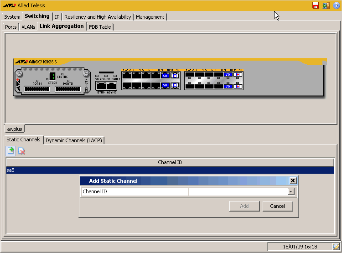
Task: Click the red floppy disk save icon
Action: tap(316, 5)
